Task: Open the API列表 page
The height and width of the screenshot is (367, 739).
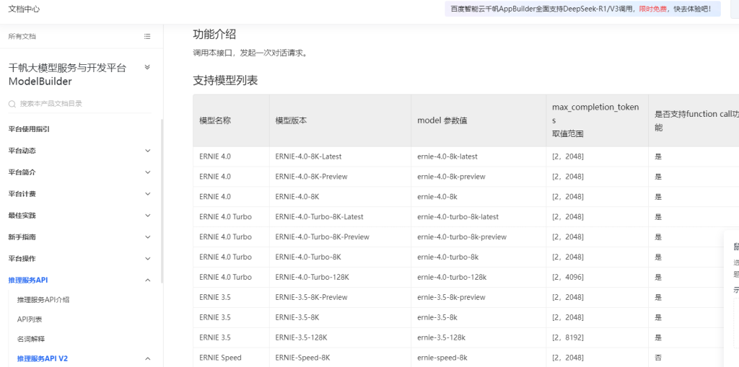Action: [x=30, y=319]
